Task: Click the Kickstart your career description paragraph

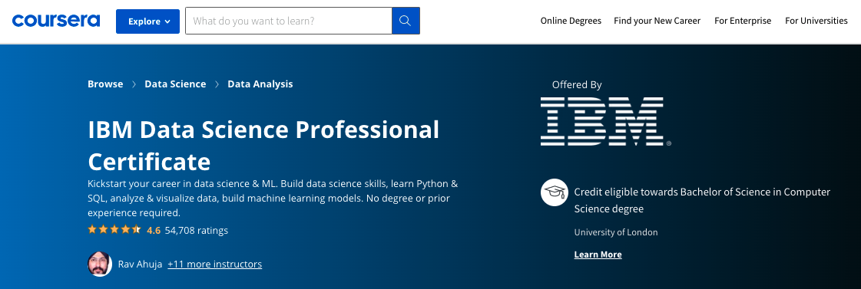Action: pos(273,198)
